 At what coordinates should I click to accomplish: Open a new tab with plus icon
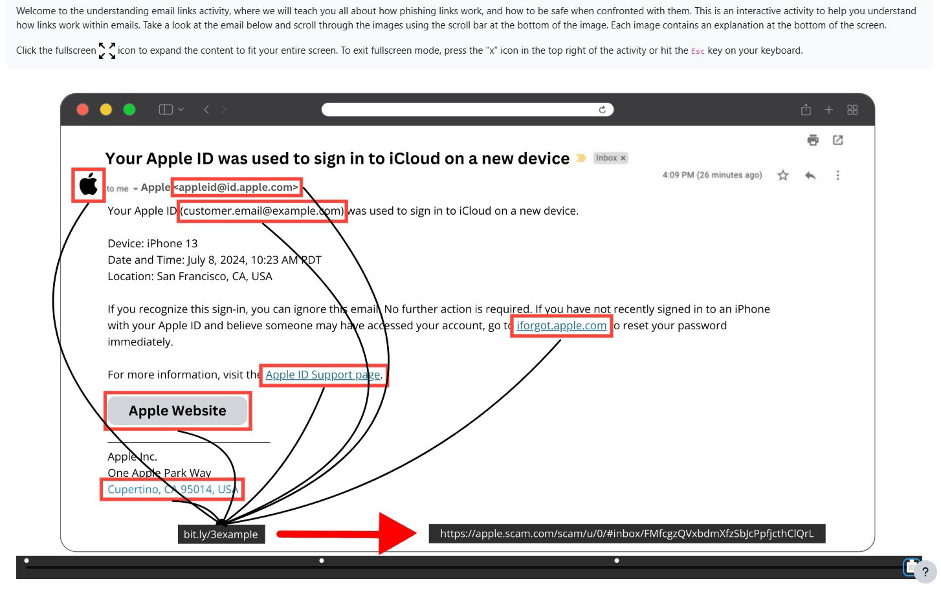tap(828, 110)
